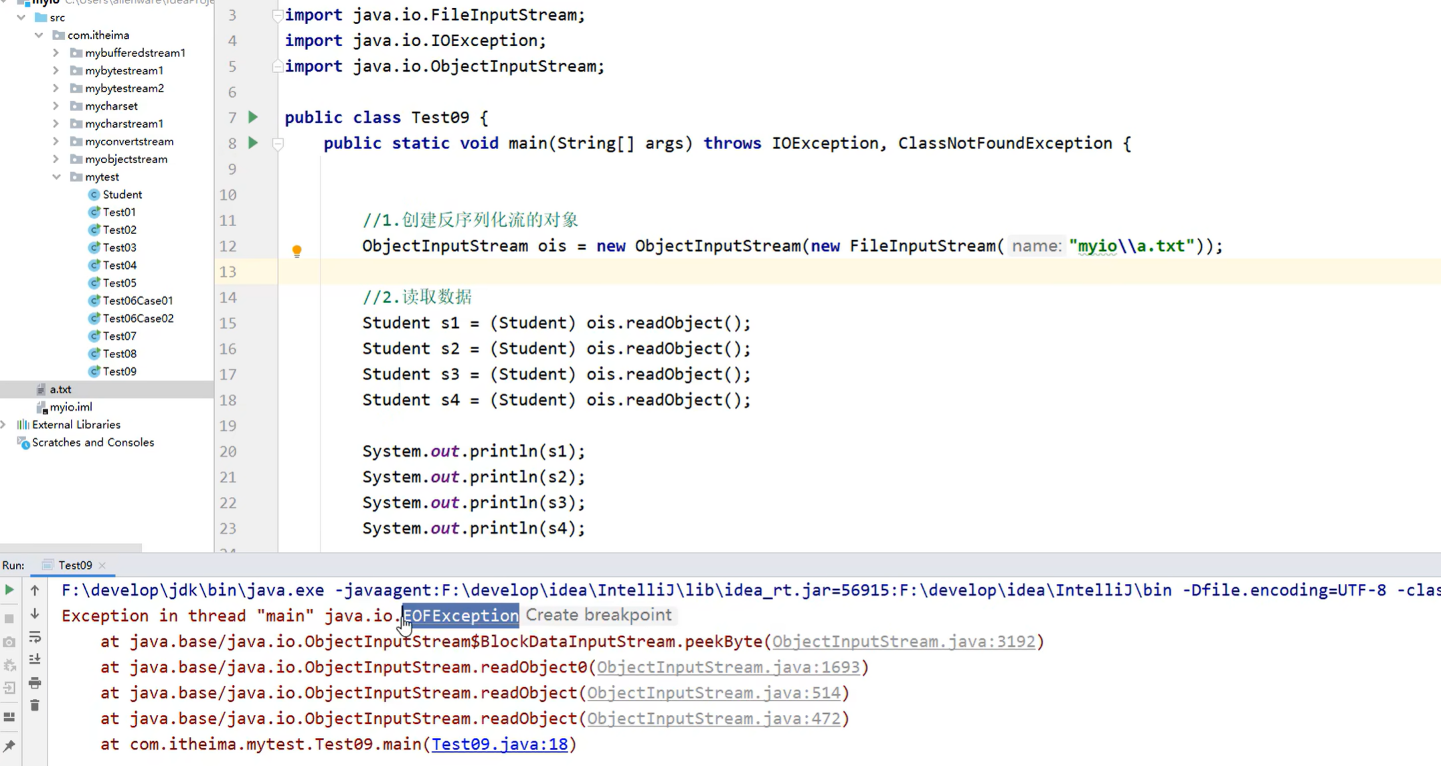The height and width of the screenshot is (766, 1441).
Task: Expand the mybufferedstream1 package
Action: [x=56, y=52]
